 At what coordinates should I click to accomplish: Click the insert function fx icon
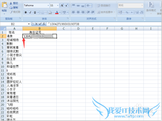coord(44,24)
